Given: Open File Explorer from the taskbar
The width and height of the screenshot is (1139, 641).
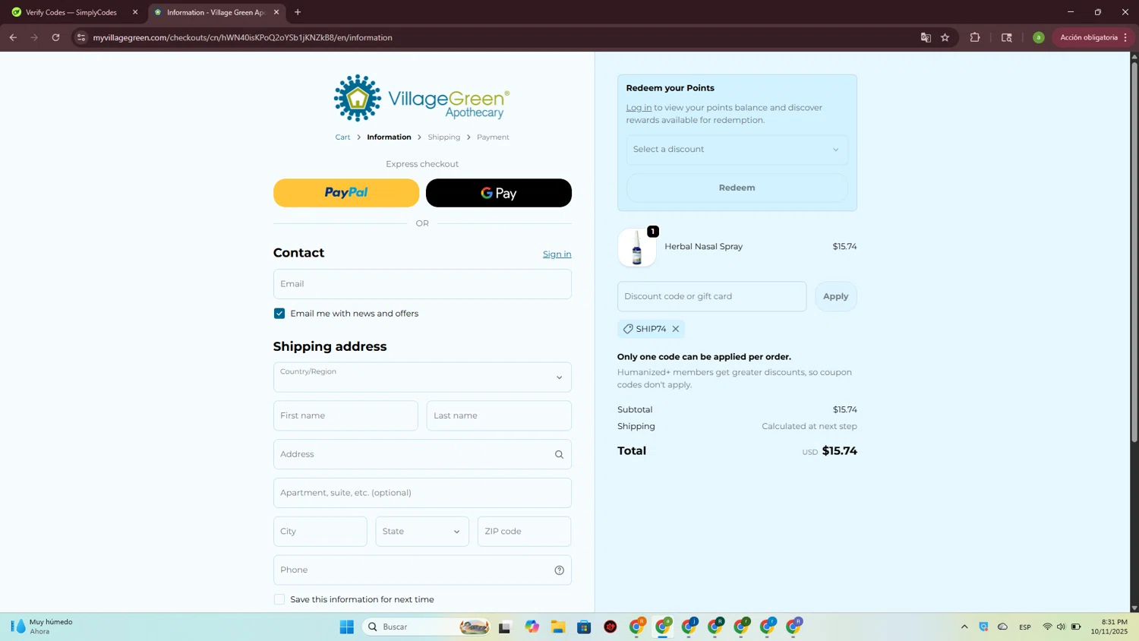Looking at the screenshot, I should click(558, 627).
